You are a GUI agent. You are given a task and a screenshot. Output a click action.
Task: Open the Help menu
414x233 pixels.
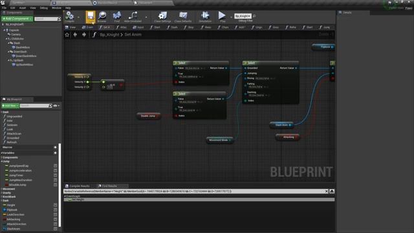68,8
